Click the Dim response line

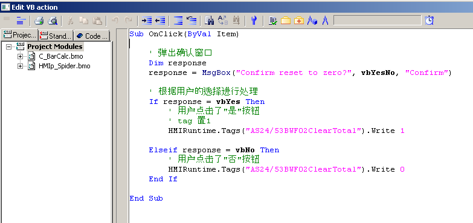click(x=178, y=63)
